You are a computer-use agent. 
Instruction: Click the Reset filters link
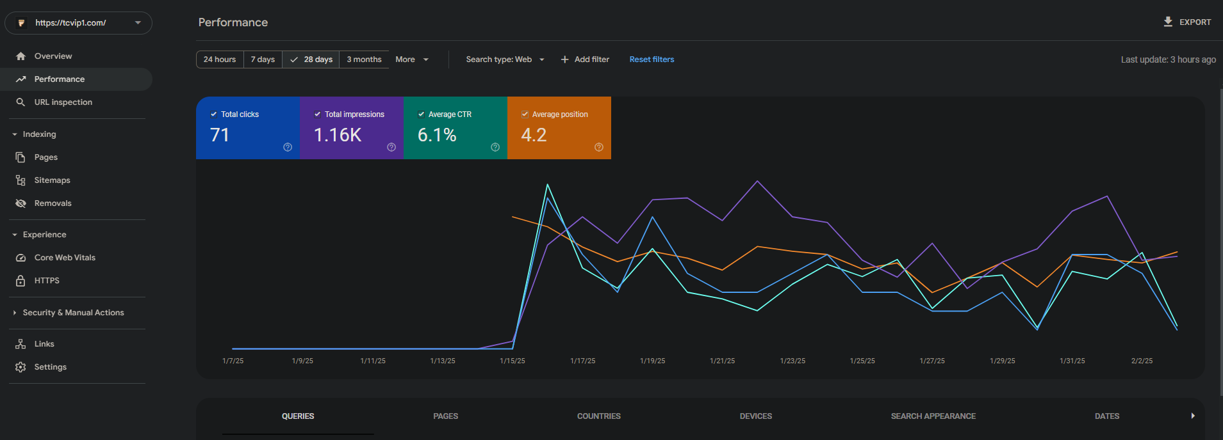pyautogui.click(x=652, y=59)
